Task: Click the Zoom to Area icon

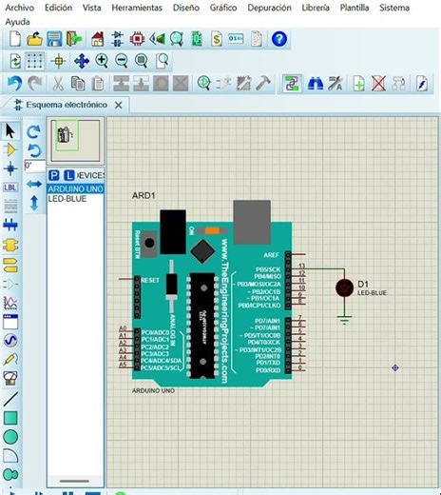Action: (x=163, y=61)
